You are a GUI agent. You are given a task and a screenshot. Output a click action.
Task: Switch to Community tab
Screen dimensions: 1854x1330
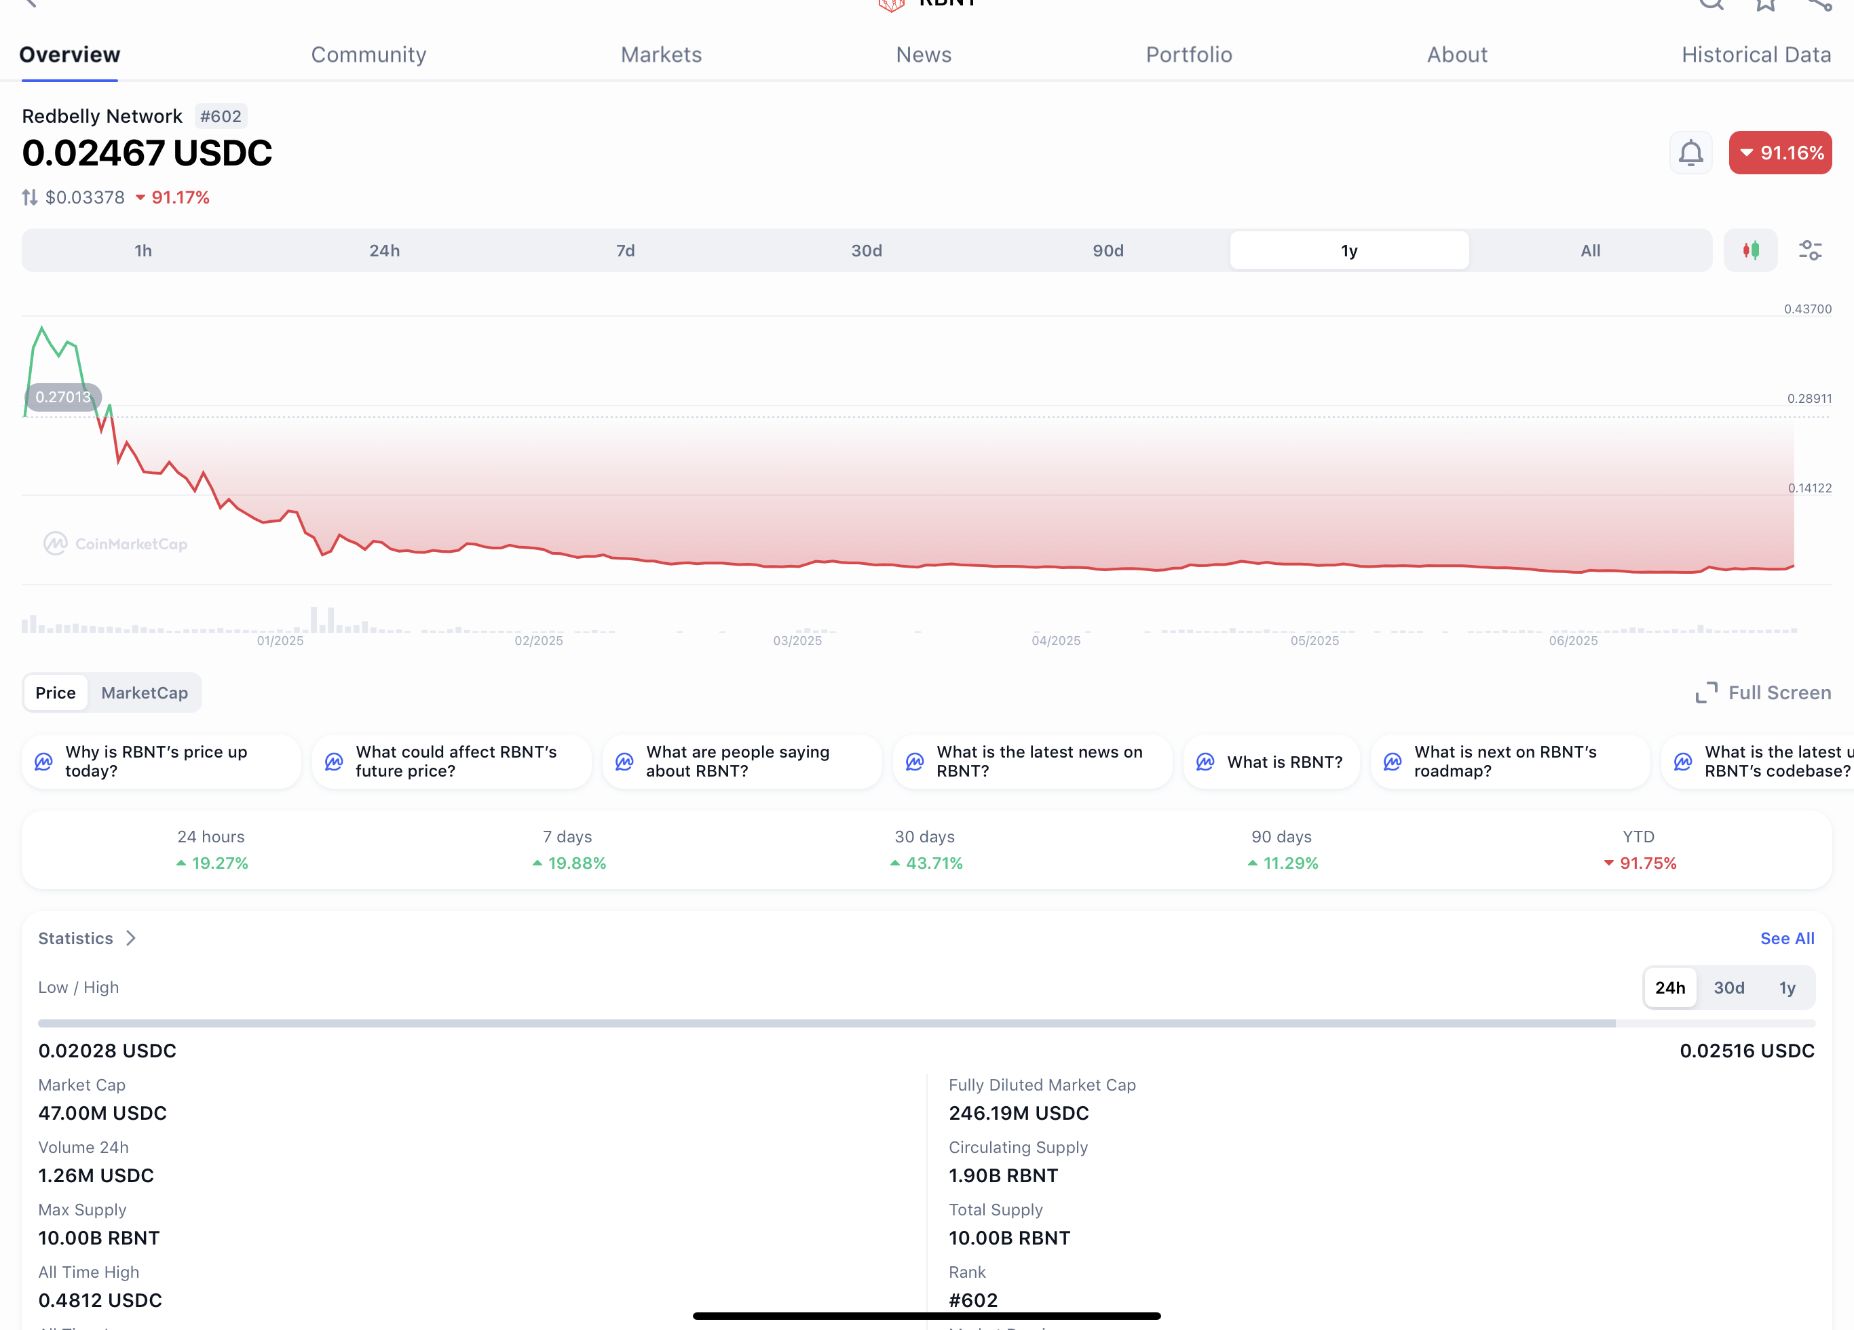point(368,55)
